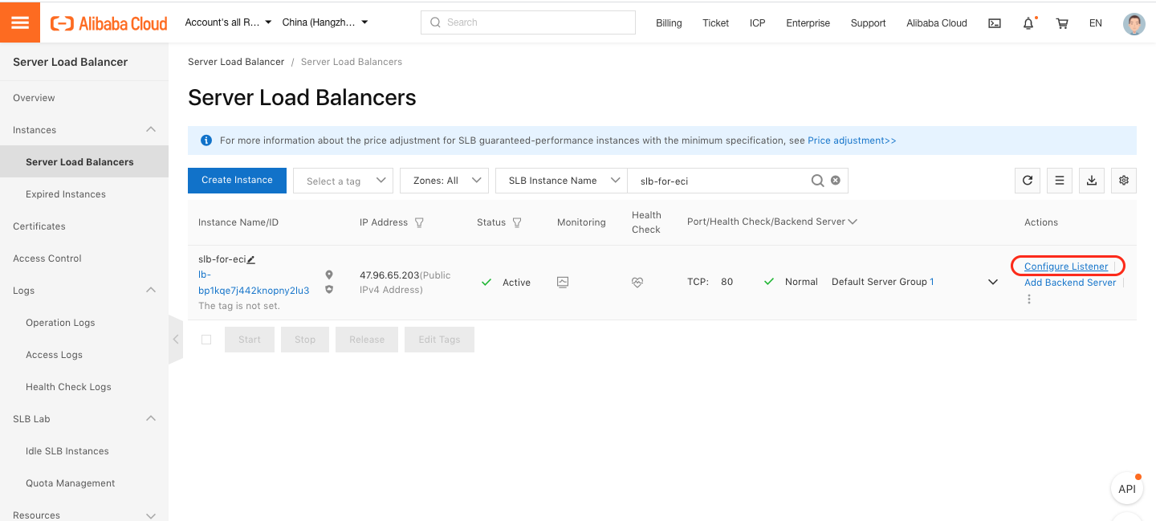Open the orange hamburger main menu

[x=20, y=22]
